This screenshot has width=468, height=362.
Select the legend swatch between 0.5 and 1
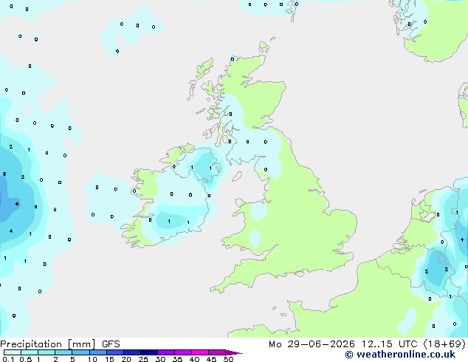point(30,352)
